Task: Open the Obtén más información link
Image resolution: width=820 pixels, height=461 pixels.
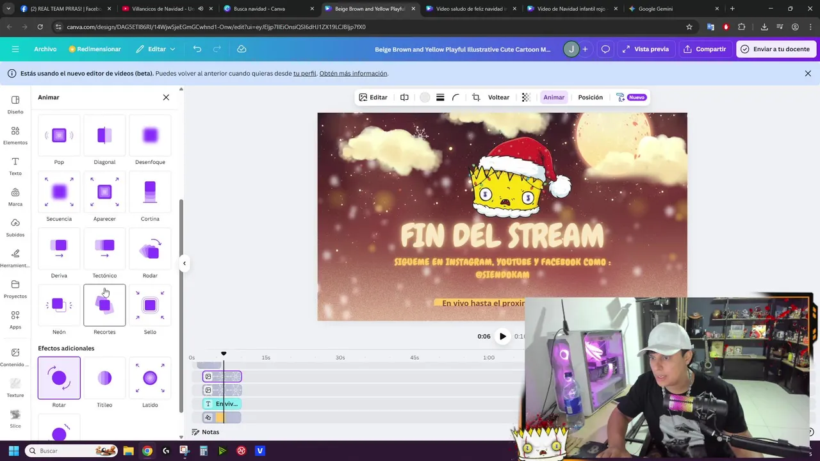Action: click(x=354, y=74)
